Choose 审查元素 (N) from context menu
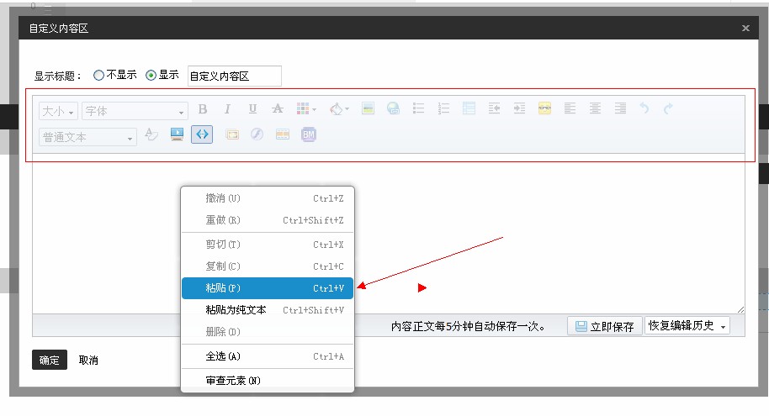Viewport: 769px width, 416px height. [268, 380]
